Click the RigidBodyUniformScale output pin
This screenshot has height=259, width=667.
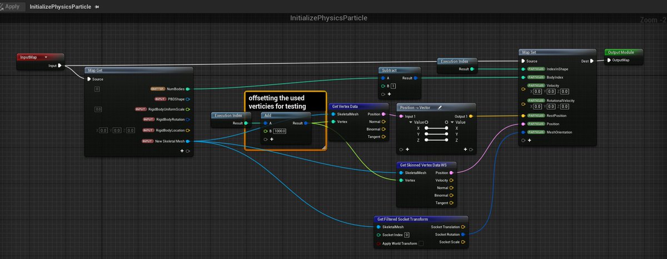187,109
